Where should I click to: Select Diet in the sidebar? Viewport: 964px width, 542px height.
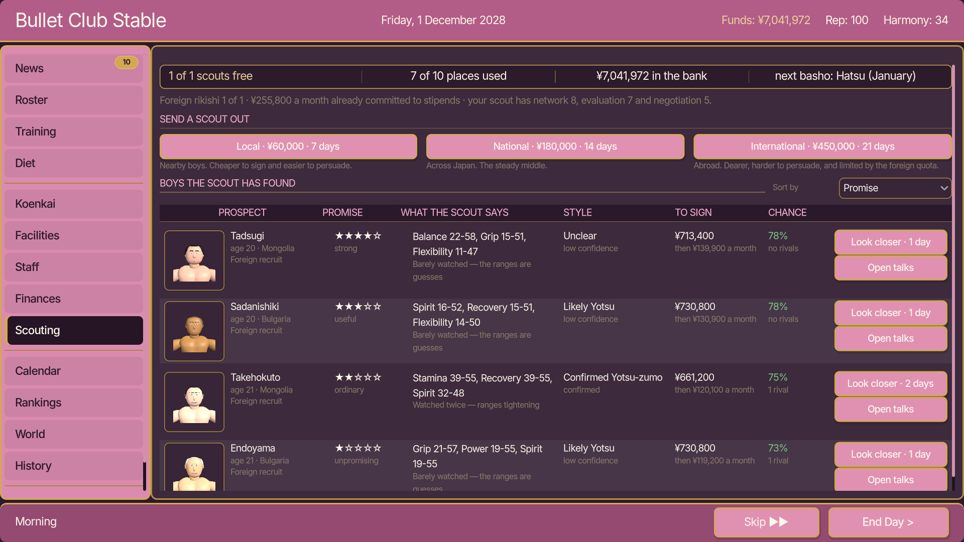[74, 163]
